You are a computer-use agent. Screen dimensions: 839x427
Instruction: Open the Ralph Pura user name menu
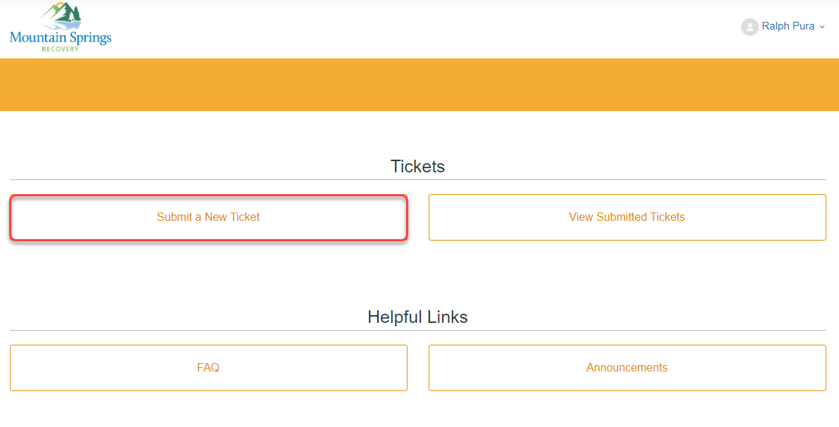coord(788,26)
